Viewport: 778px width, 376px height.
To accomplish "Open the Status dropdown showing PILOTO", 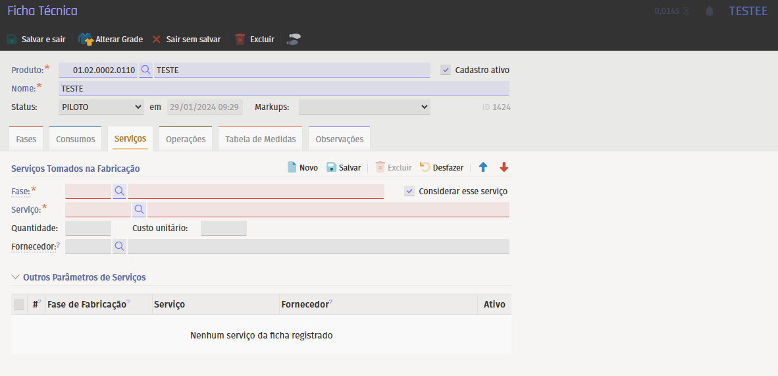I will [101, 107].
